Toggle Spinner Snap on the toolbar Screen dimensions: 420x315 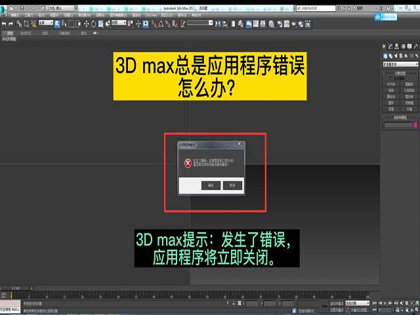coord(175,24)
